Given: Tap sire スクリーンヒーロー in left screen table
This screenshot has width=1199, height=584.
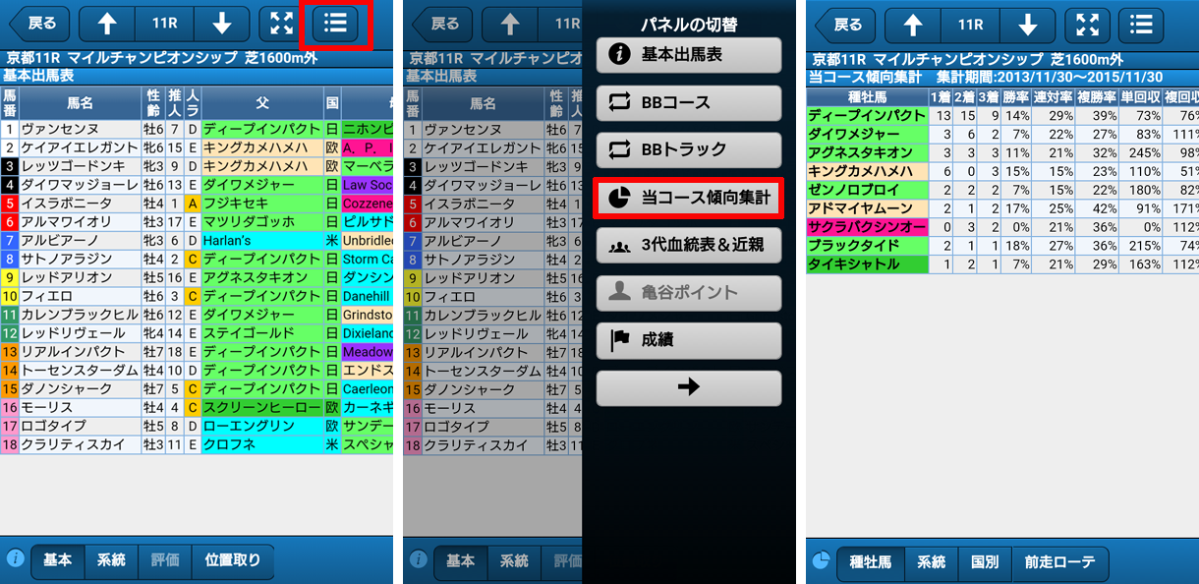Looking at the screenshot, I should 261,407.
